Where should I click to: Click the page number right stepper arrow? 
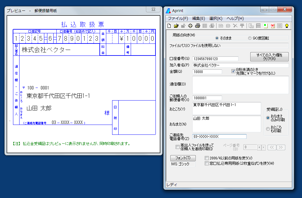(x=264, y=147)
